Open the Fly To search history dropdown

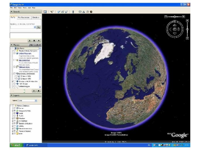(x=35, y=27)
